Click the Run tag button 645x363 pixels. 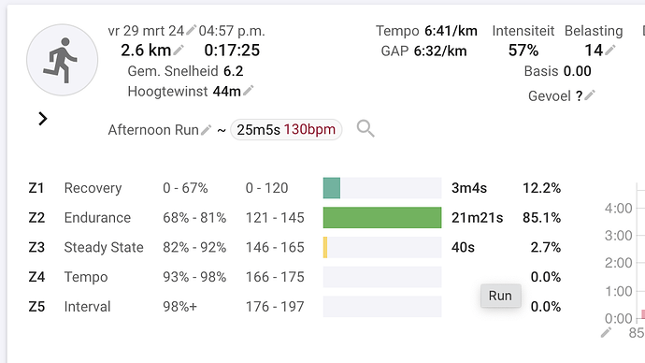(x=501, y=296)
